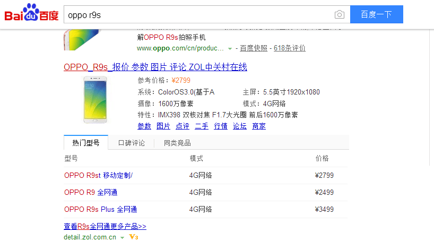Click the 论坛 link
The height and width of the screenshot is (249, 434).
[x=240, y=126]
